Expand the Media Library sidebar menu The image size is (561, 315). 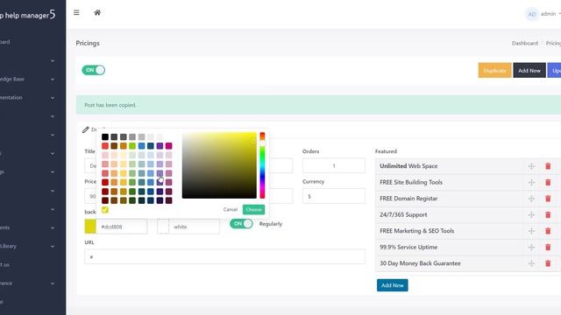tap(53, 247)
